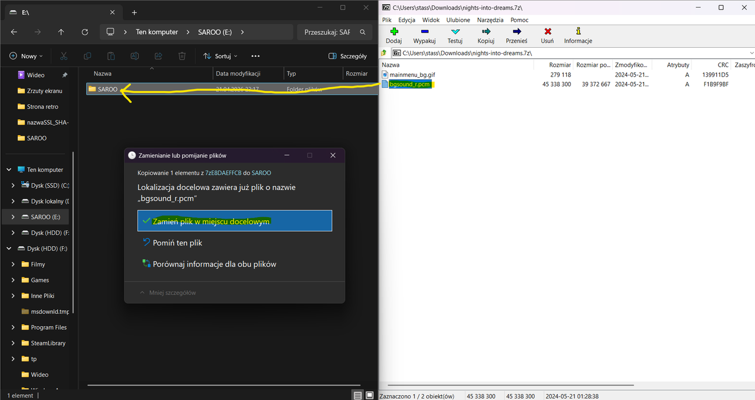Click the trash delete icon in Explorer toolbar

point(182,56)
